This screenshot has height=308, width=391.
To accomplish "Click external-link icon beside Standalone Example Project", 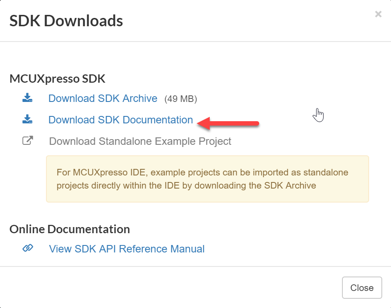I will [x=28, y=141].
